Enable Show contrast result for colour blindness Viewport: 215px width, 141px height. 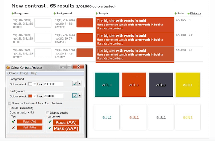tap(10, 103)
